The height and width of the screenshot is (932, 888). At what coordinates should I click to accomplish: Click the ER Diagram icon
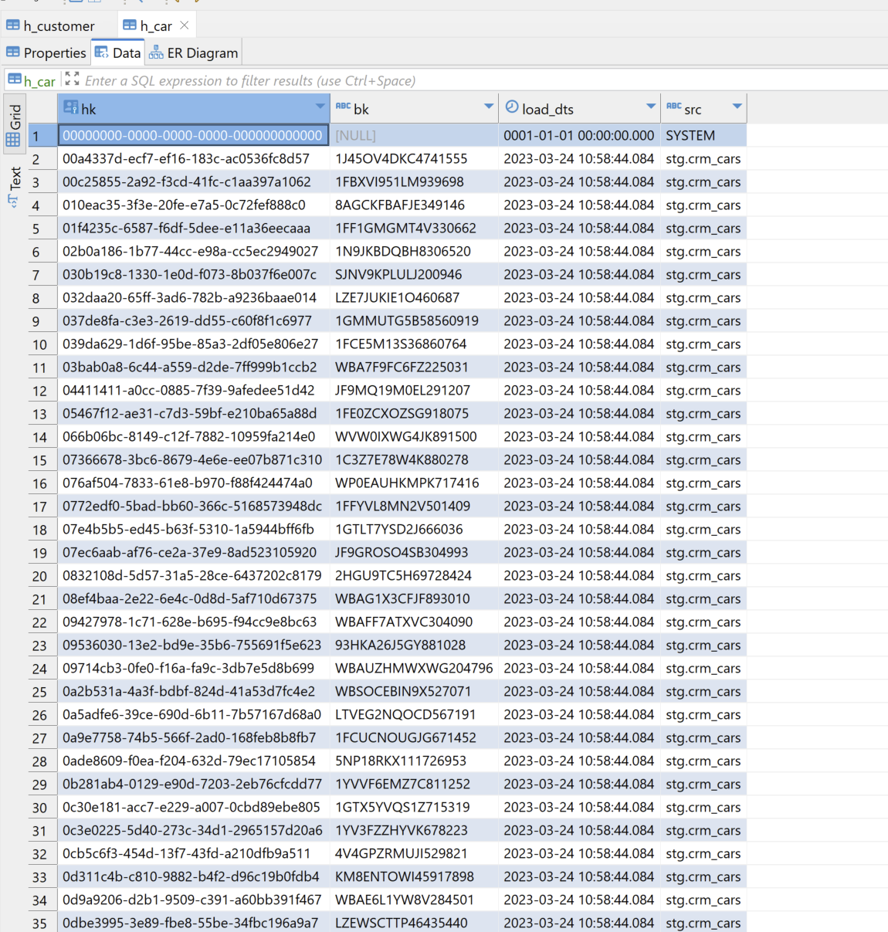pos(156,53)
